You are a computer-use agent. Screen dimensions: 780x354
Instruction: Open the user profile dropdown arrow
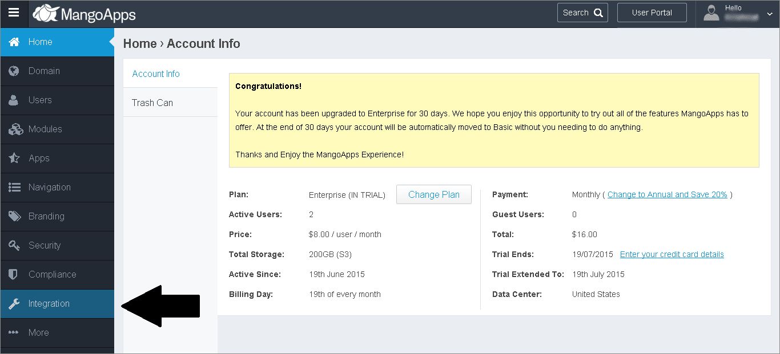click(x=769, y=14)
